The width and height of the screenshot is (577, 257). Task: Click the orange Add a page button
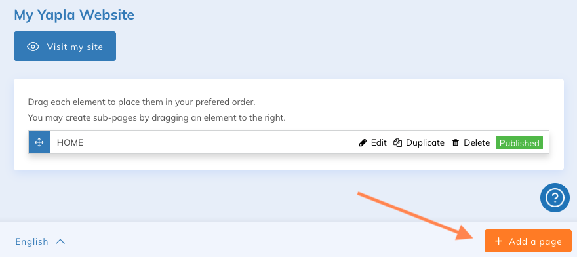[x=528, y=241]
